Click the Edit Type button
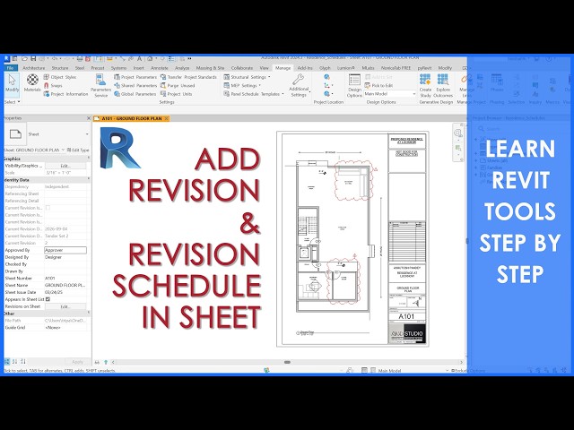The height and width of the screenshot is (430, 574). [x=78, y=150]
